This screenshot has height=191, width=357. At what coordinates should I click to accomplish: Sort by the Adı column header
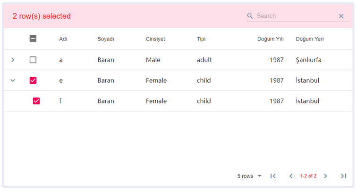[63, 39]
